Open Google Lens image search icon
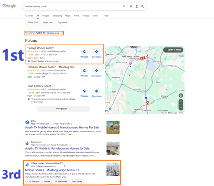 coord(137,6)
